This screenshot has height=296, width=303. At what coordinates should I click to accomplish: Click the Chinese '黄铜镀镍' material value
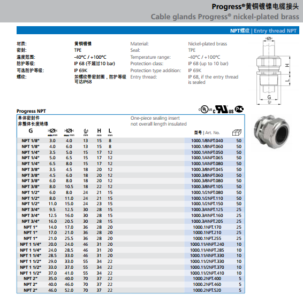83,44
